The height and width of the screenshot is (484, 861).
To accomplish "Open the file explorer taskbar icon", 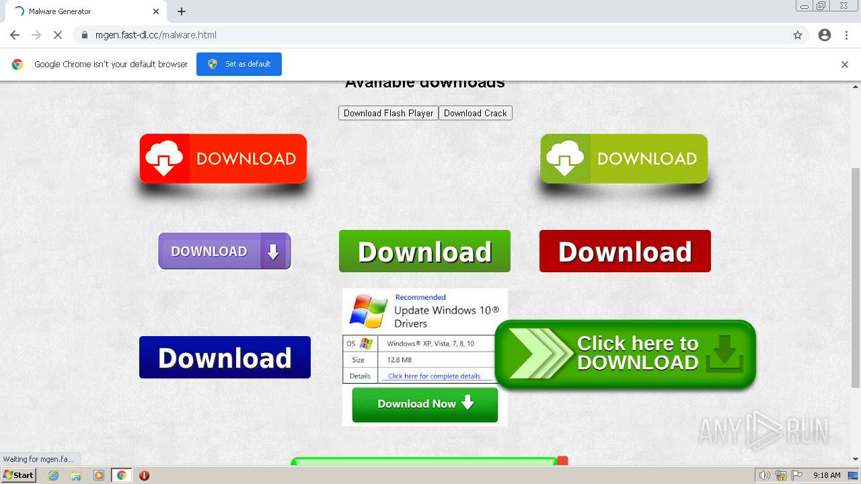I will [x=76, y=475].
